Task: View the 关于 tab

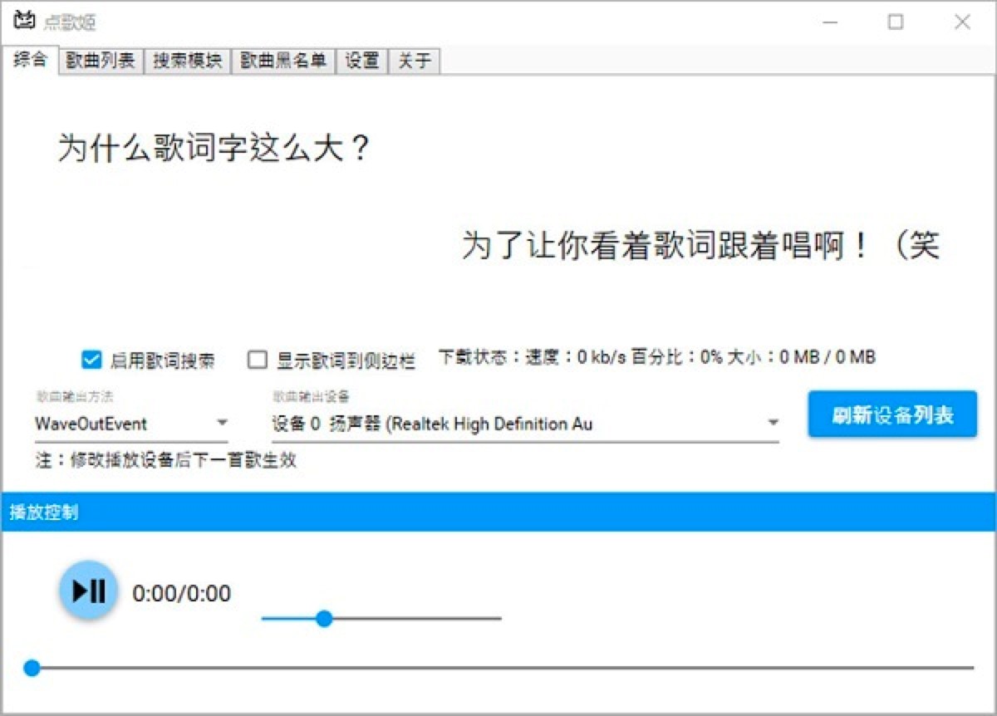Action: (412, 60)
